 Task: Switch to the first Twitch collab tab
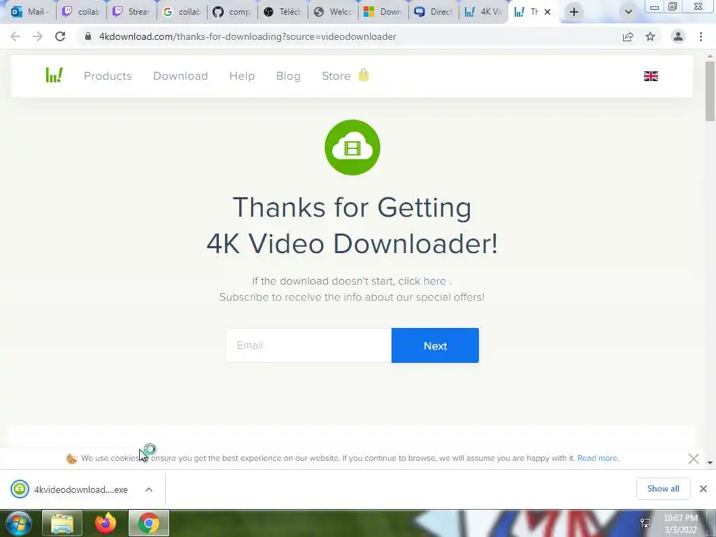pos(81,12)
